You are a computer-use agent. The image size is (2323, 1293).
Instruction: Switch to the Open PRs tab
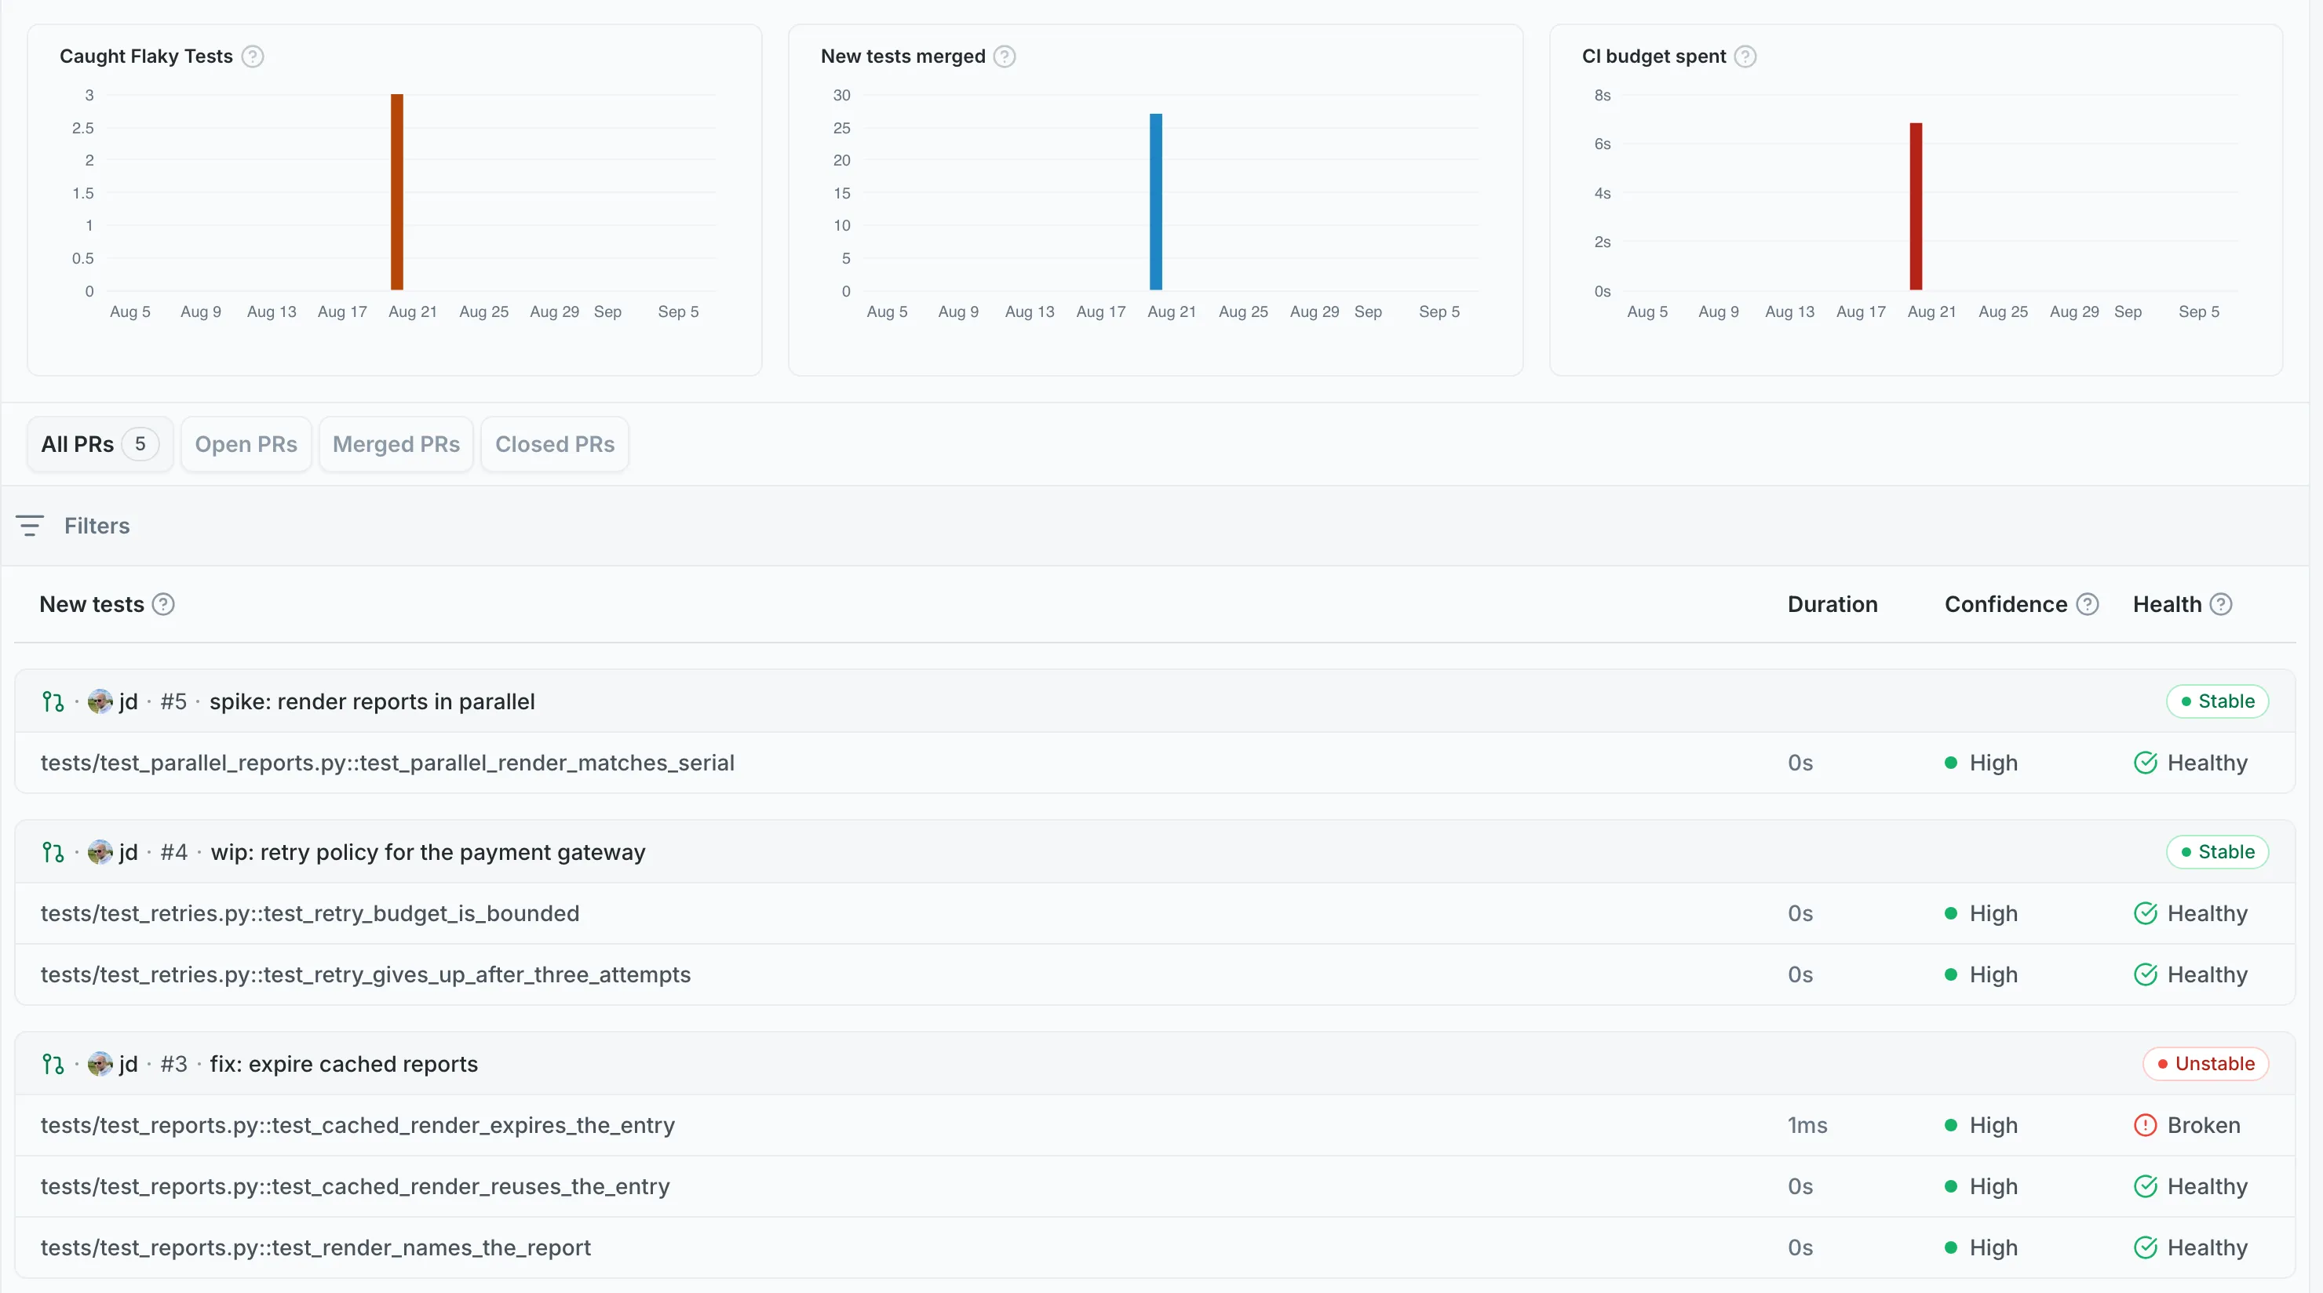pyautogui.click(x=246, y=445)
